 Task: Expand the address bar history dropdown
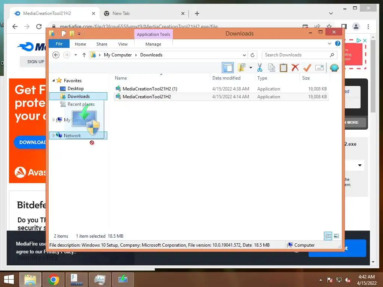tap(244, 55)
